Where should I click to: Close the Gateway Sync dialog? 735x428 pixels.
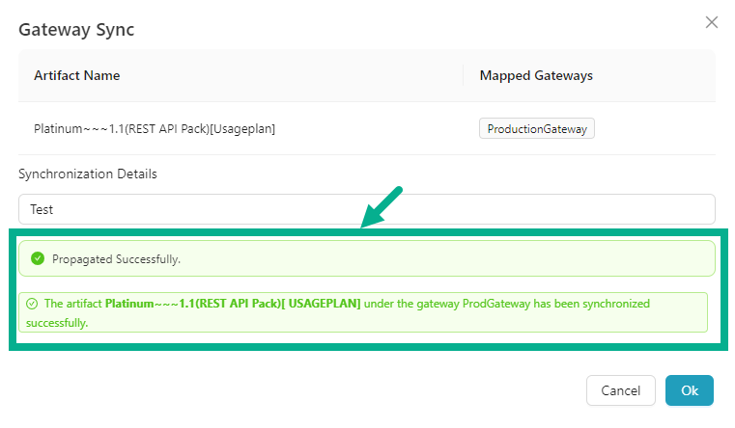click(712, 22)
